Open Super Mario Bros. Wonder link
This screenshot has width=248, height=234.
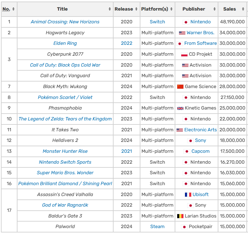tap(65, 173)
